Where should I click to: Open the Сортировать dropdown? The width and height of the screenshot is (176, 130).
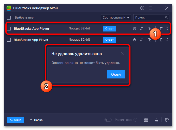pos(116,18)
